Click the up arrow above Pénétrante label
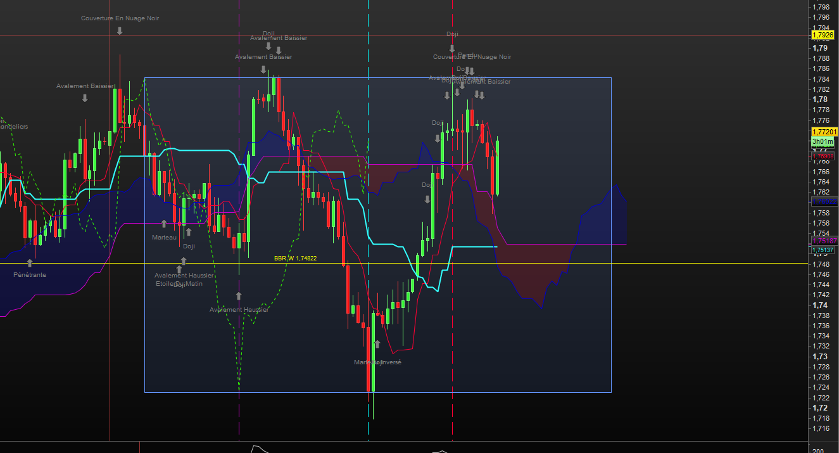The image size is (839, 453). coord(29,262)
